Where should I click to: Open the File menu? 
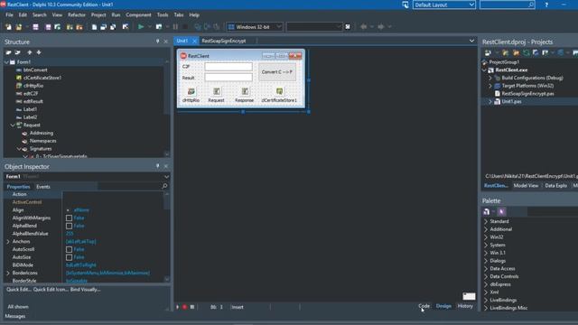tap(10, 15)
